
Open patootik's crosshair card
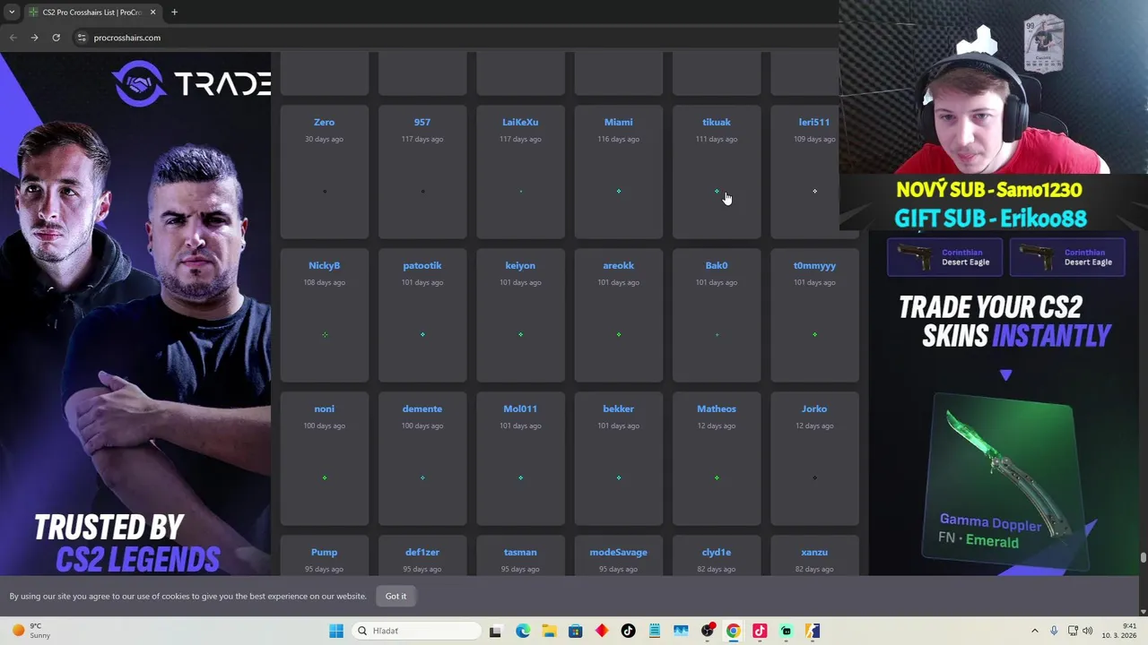pyautogui.click(x=422, y=316)
